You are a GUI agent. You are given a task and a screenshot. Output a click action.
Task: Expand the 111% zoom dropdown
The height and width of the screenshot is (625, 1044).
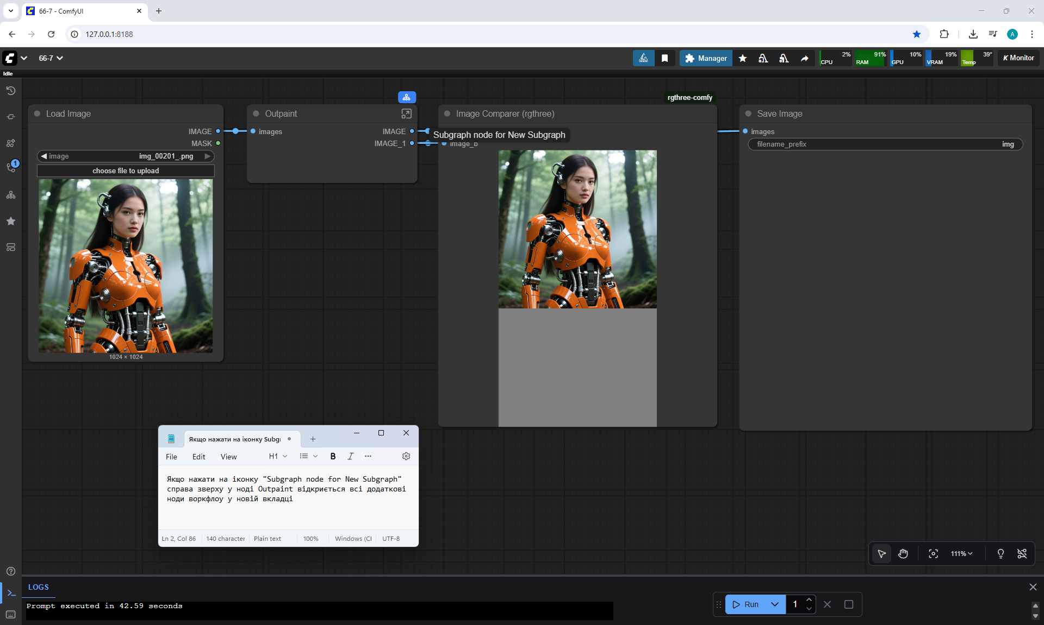[961, 553]
